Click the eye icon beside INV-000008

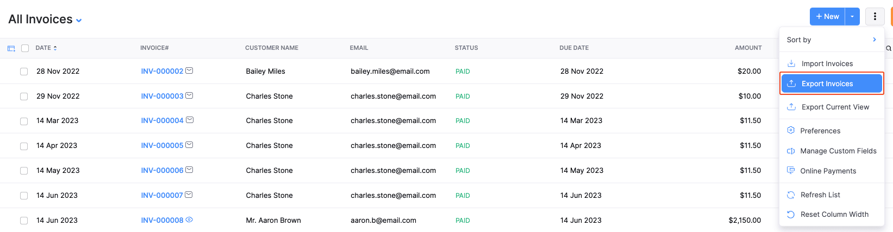(x=189, y=220)
